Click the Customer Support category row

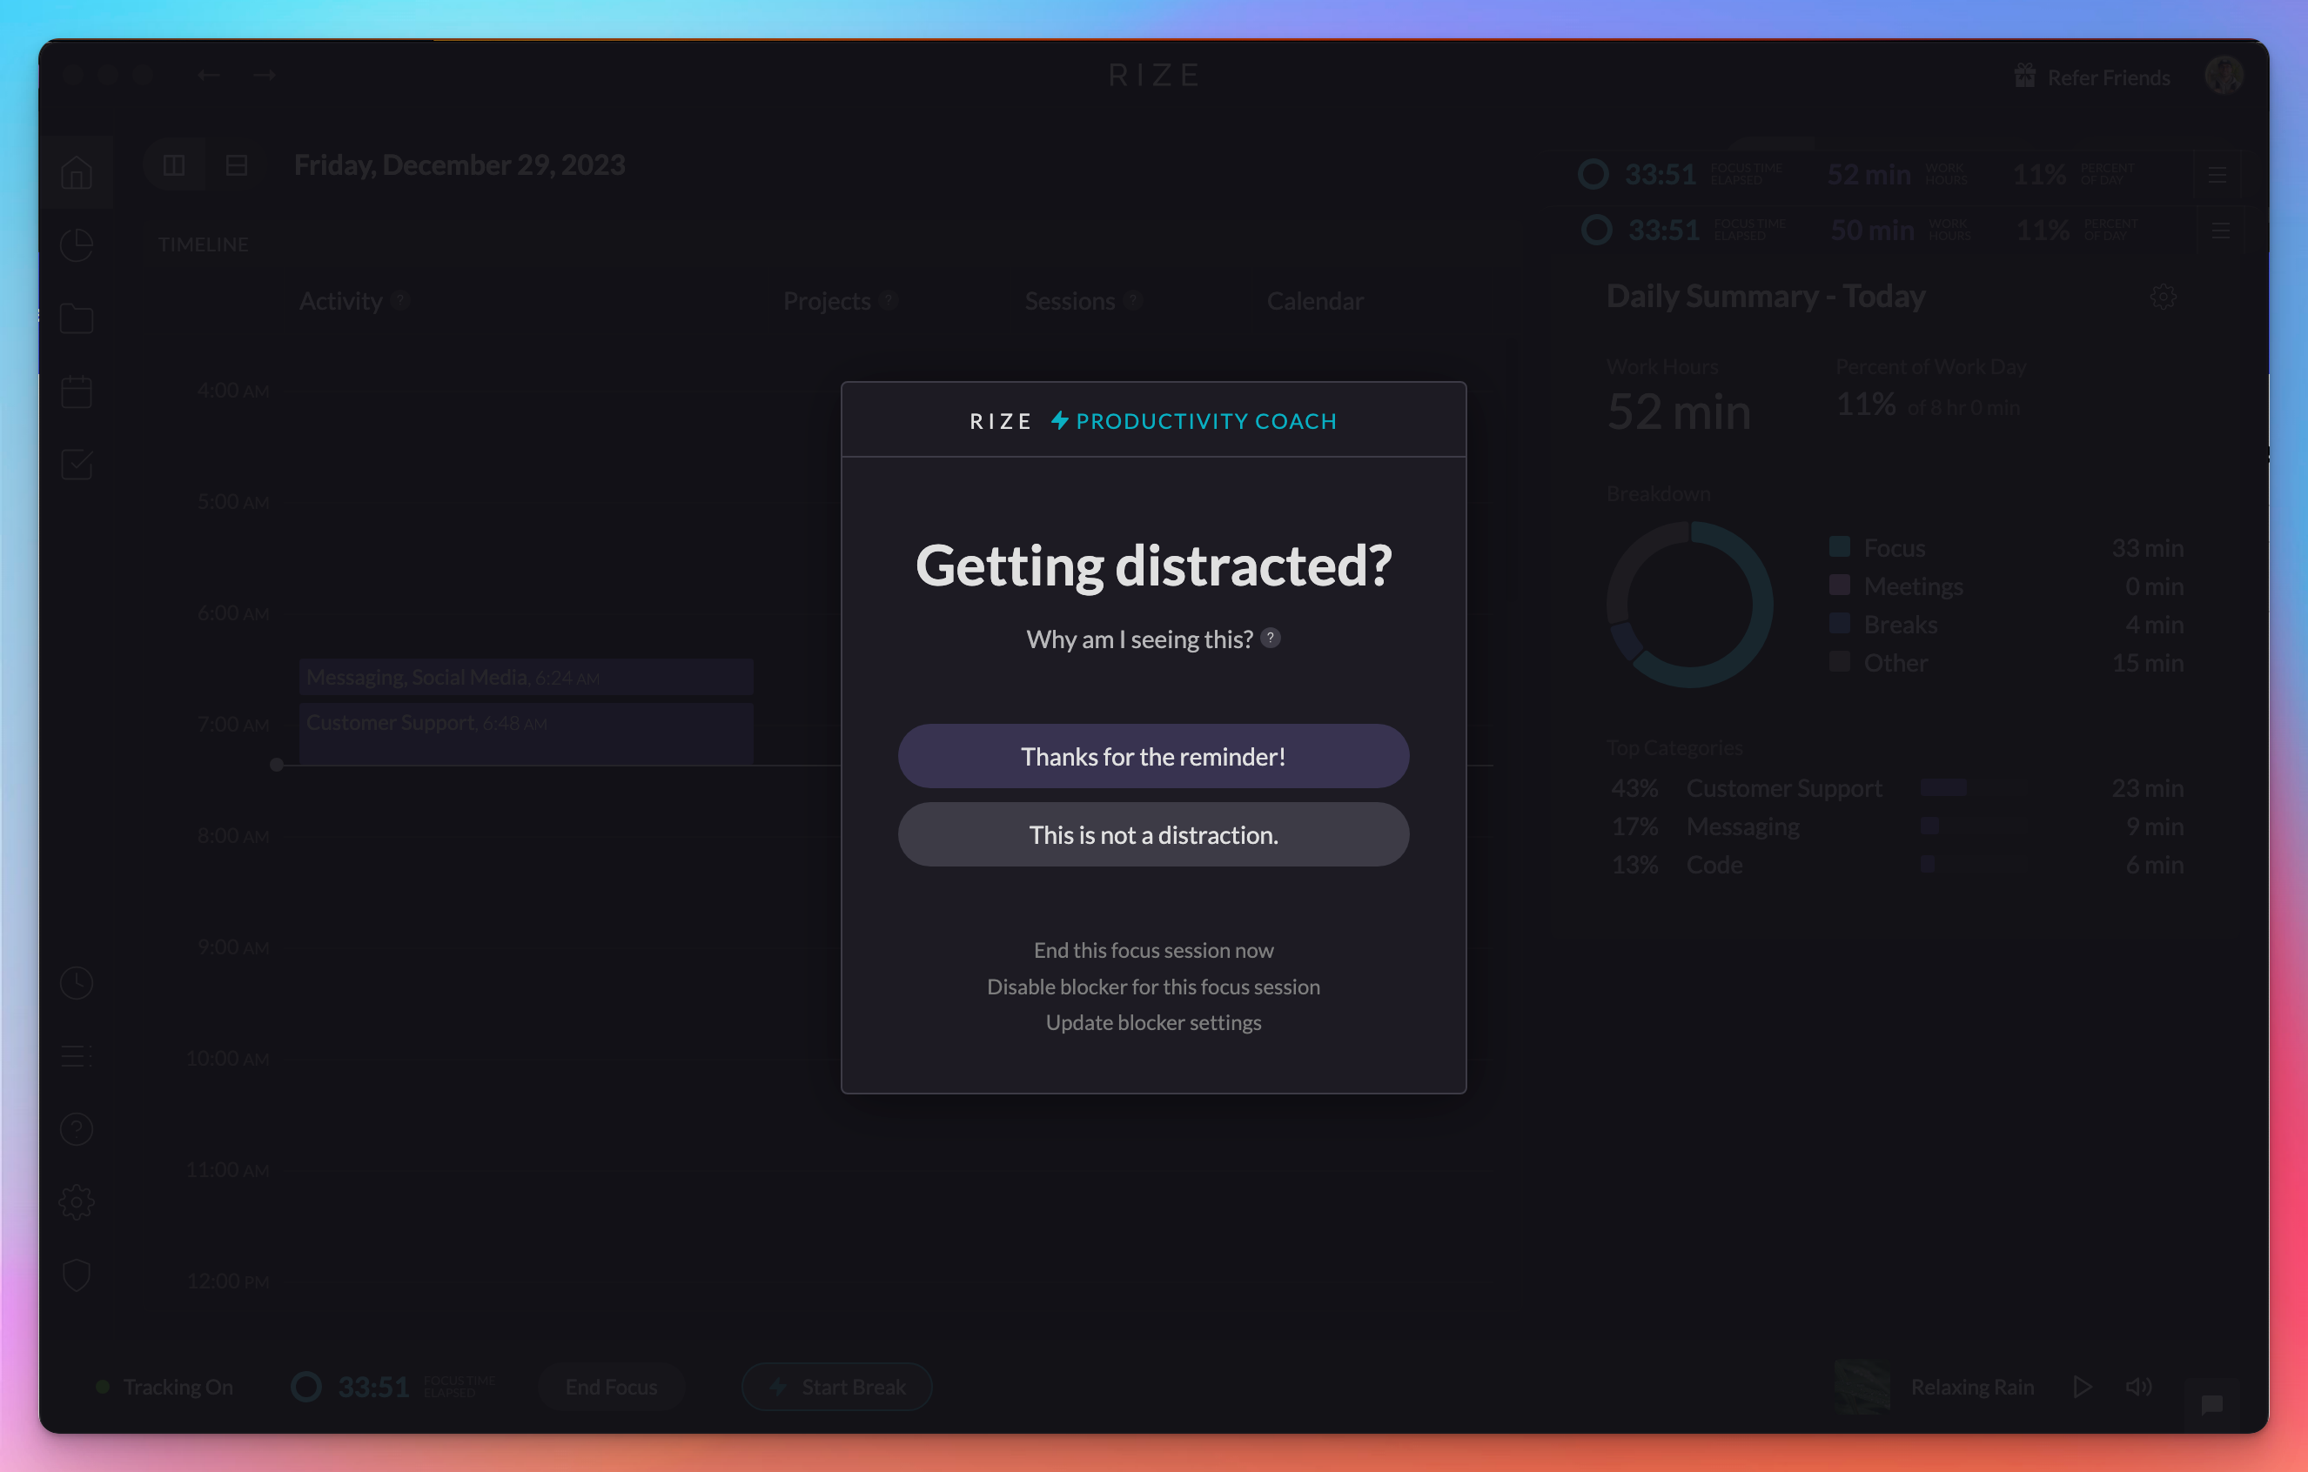coord(1897,787)
